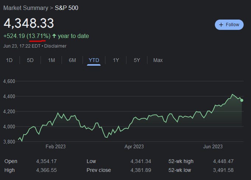The width and height of the screenshot is (251, 180).
Task: Click the +524.19 (13.71%) change value
Action: coord(27,36)
